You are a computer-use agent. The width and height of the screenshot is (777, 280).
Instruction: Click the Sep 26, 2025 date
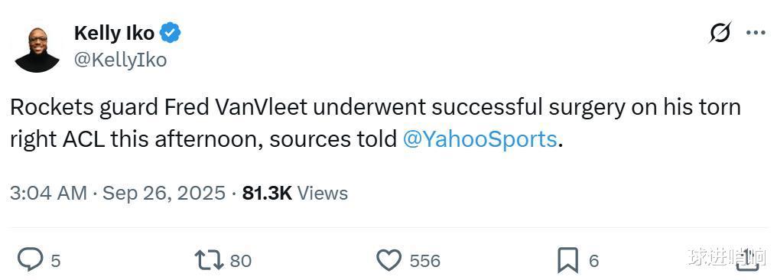pos(164,193)
